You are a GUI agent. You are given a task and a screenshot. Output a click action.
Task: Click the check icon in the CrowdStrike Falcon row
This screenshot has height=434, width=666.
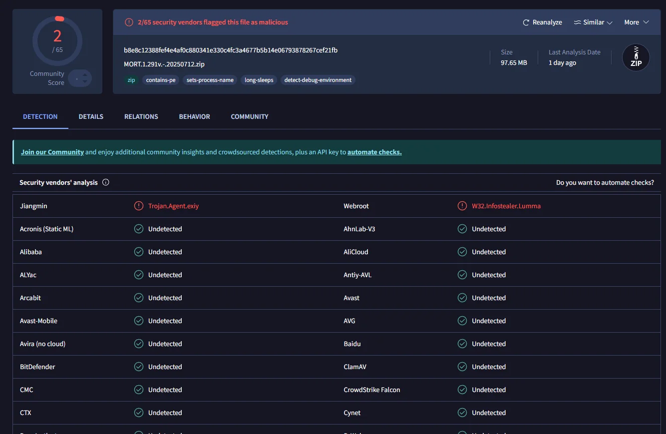[x=462, y=390]
